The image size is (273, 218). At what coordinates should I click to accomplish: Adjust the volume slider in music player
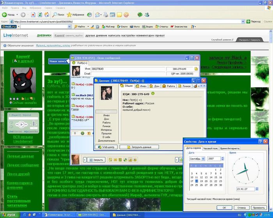tap(34, 124)
